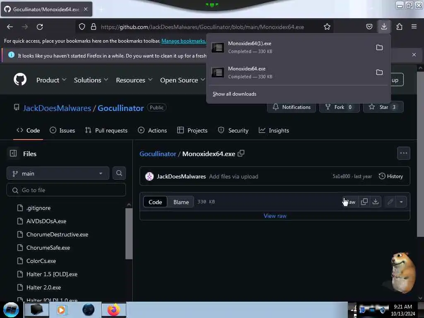Open the edit options caret dropdown
Image resolution: width=424 pixels, height=318 pixels.
[x=401, y=202]
